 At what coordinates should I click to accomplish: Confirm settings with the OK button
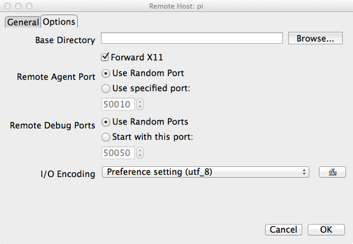[326, 230]
